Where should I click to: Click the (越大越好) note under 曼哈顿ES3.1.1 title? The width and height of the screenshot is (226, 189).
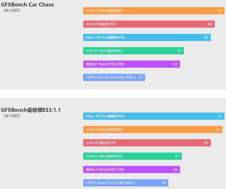point(12,116)
